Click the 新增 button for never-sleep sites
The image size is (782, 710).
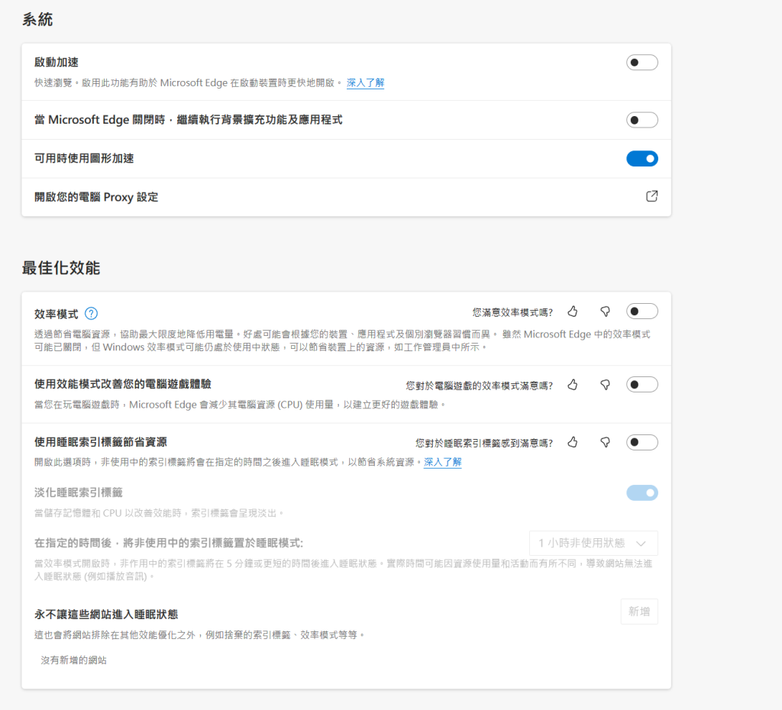[638, 612]
